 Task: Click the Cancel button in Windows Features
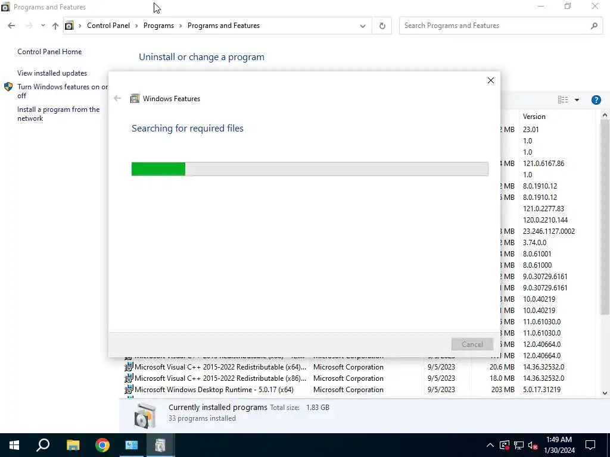click(x=472, y=345)
